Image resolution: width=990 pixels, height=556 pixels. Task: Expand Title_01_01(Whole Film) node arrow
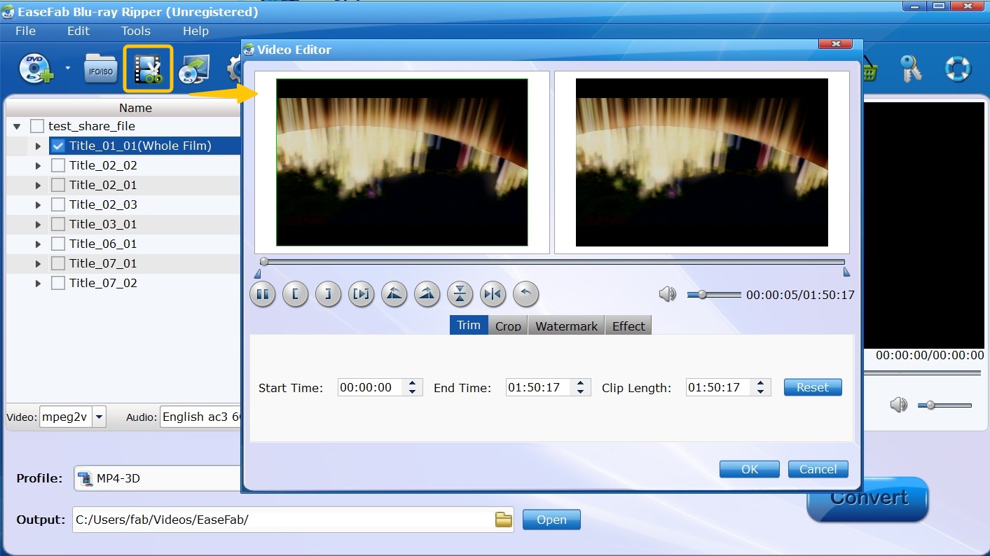(x=38, y=146)
